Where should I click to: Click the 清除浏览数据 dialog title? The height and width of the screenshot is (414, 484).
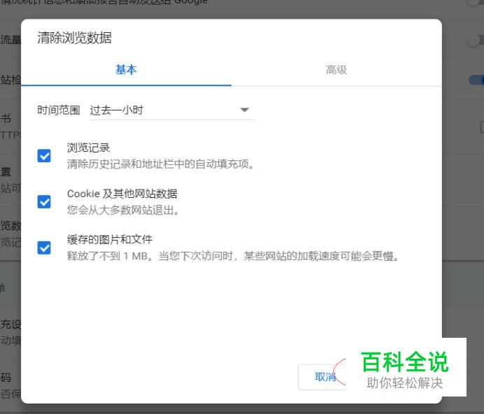coord(74,38)
